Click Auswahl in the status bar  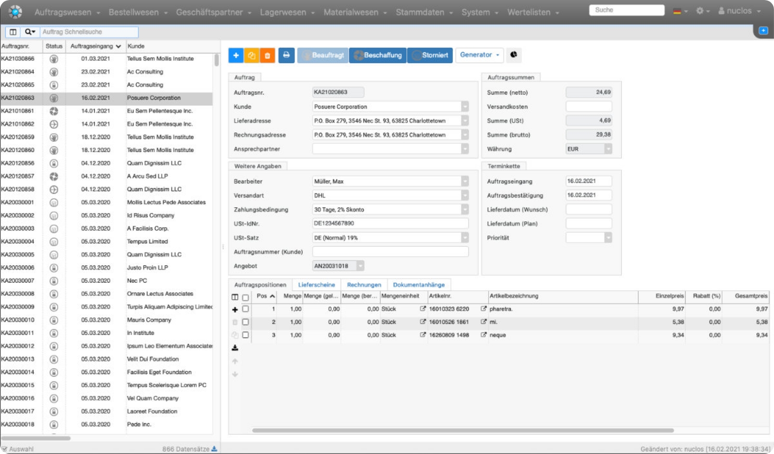(x=18, y=449)
